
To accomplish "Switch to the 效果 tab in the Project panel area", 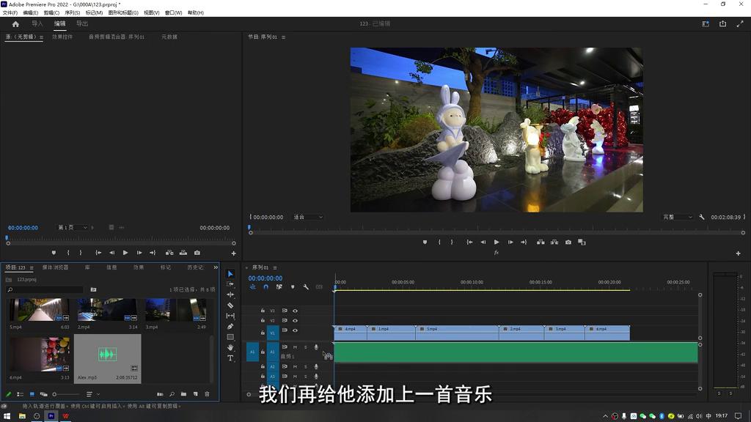I will coord(140,267).
